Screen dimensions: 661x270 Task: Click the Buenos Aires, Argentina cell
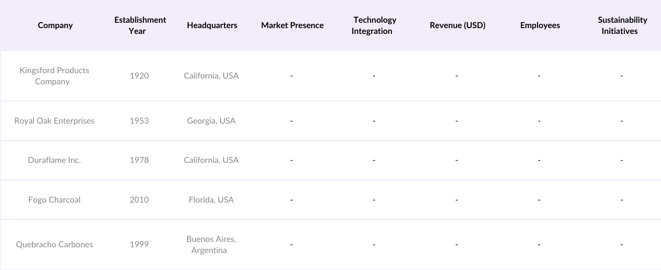pyautogui.click(x=211, y=244)
